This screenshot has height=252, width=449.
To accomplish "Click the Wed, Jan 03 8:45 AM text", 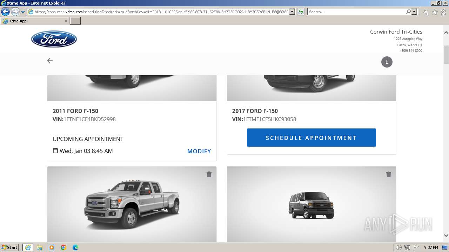I will point(86,151).
